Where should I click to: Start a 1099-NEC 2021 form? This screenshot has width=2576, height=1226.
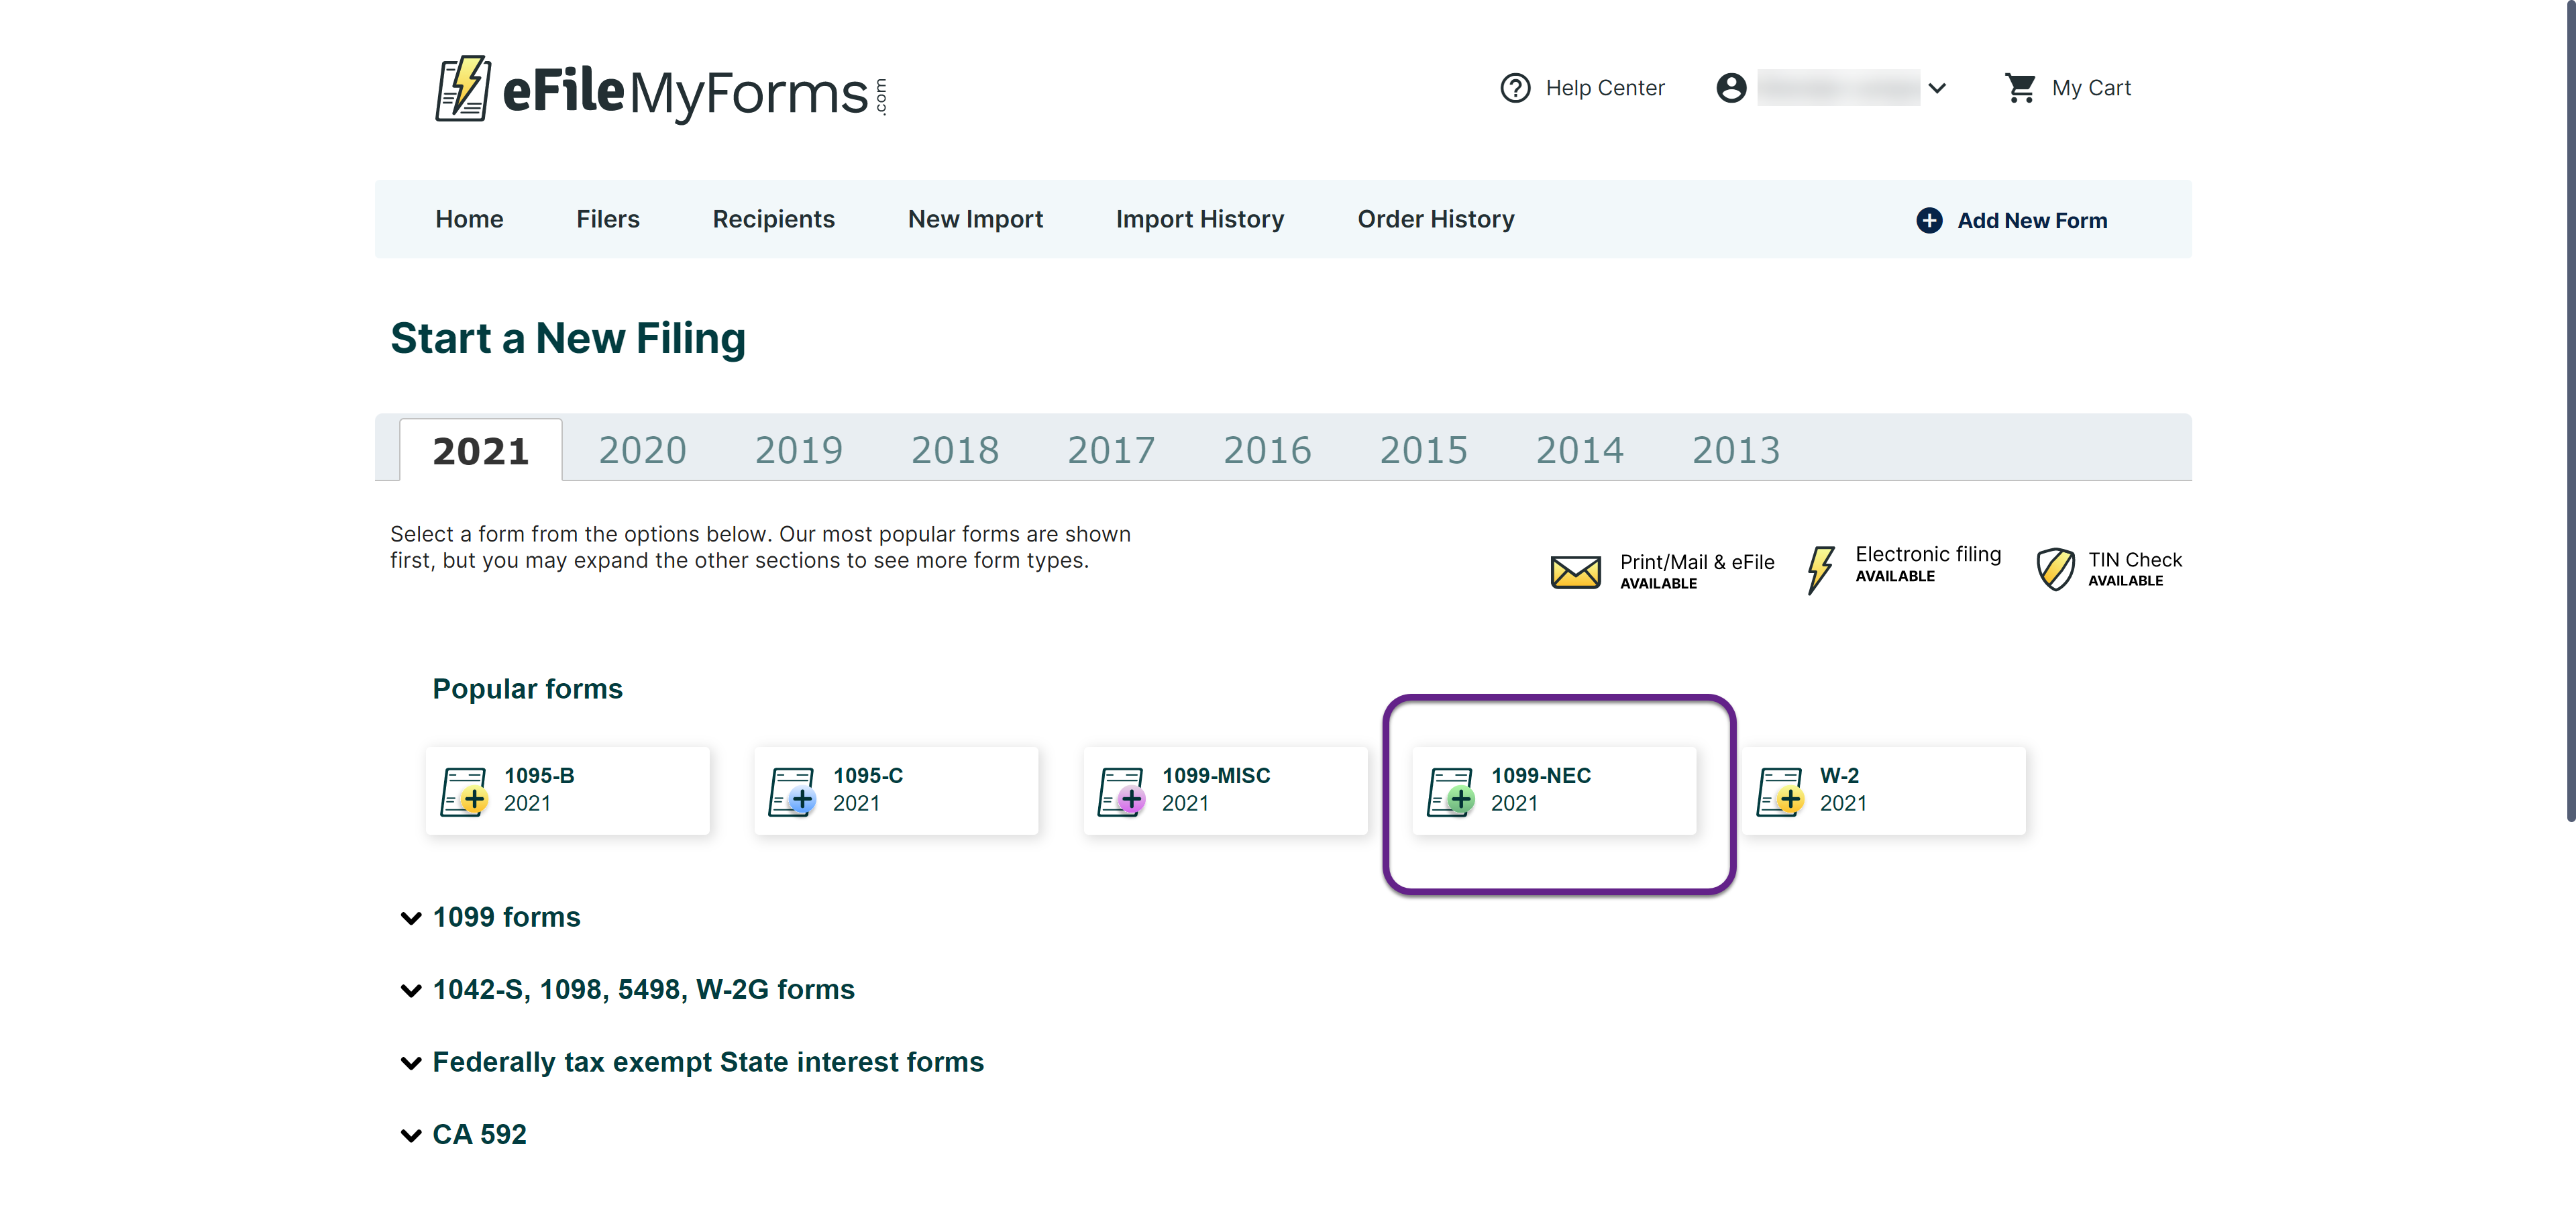(x=1554, y=790)
